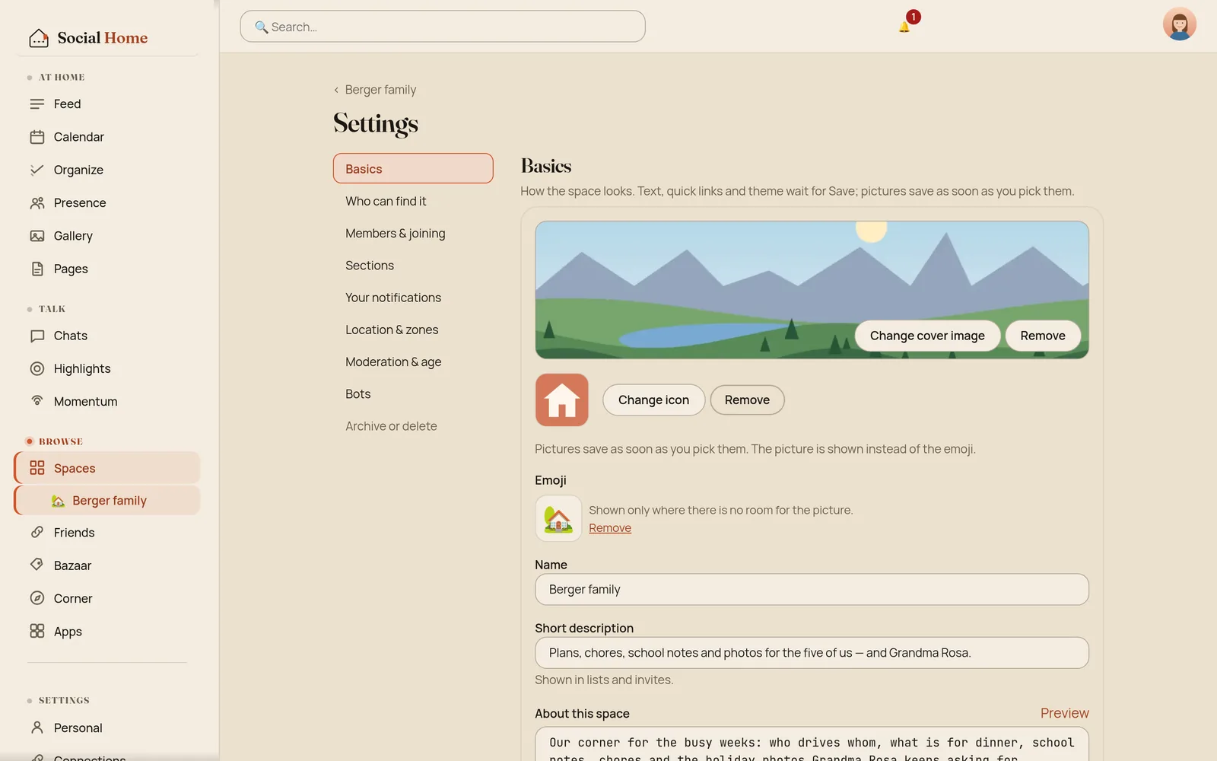The width and height of the screenshot is (1217, 761).
Task: Open Spaces in the Browse section
Action: 107,468
